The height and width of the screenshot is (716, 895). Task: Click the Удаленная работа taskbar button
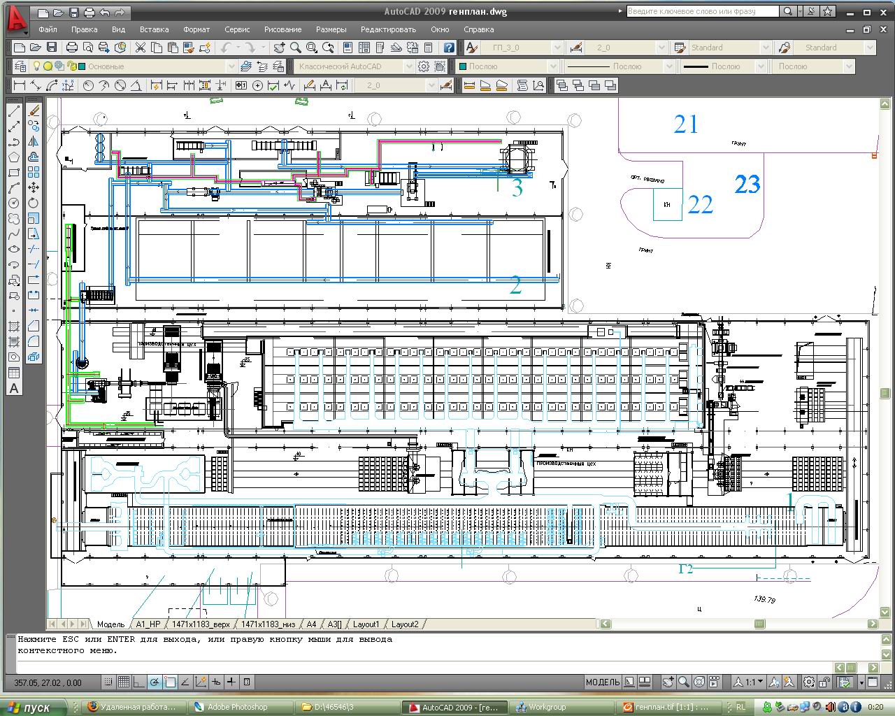(133, 707)
